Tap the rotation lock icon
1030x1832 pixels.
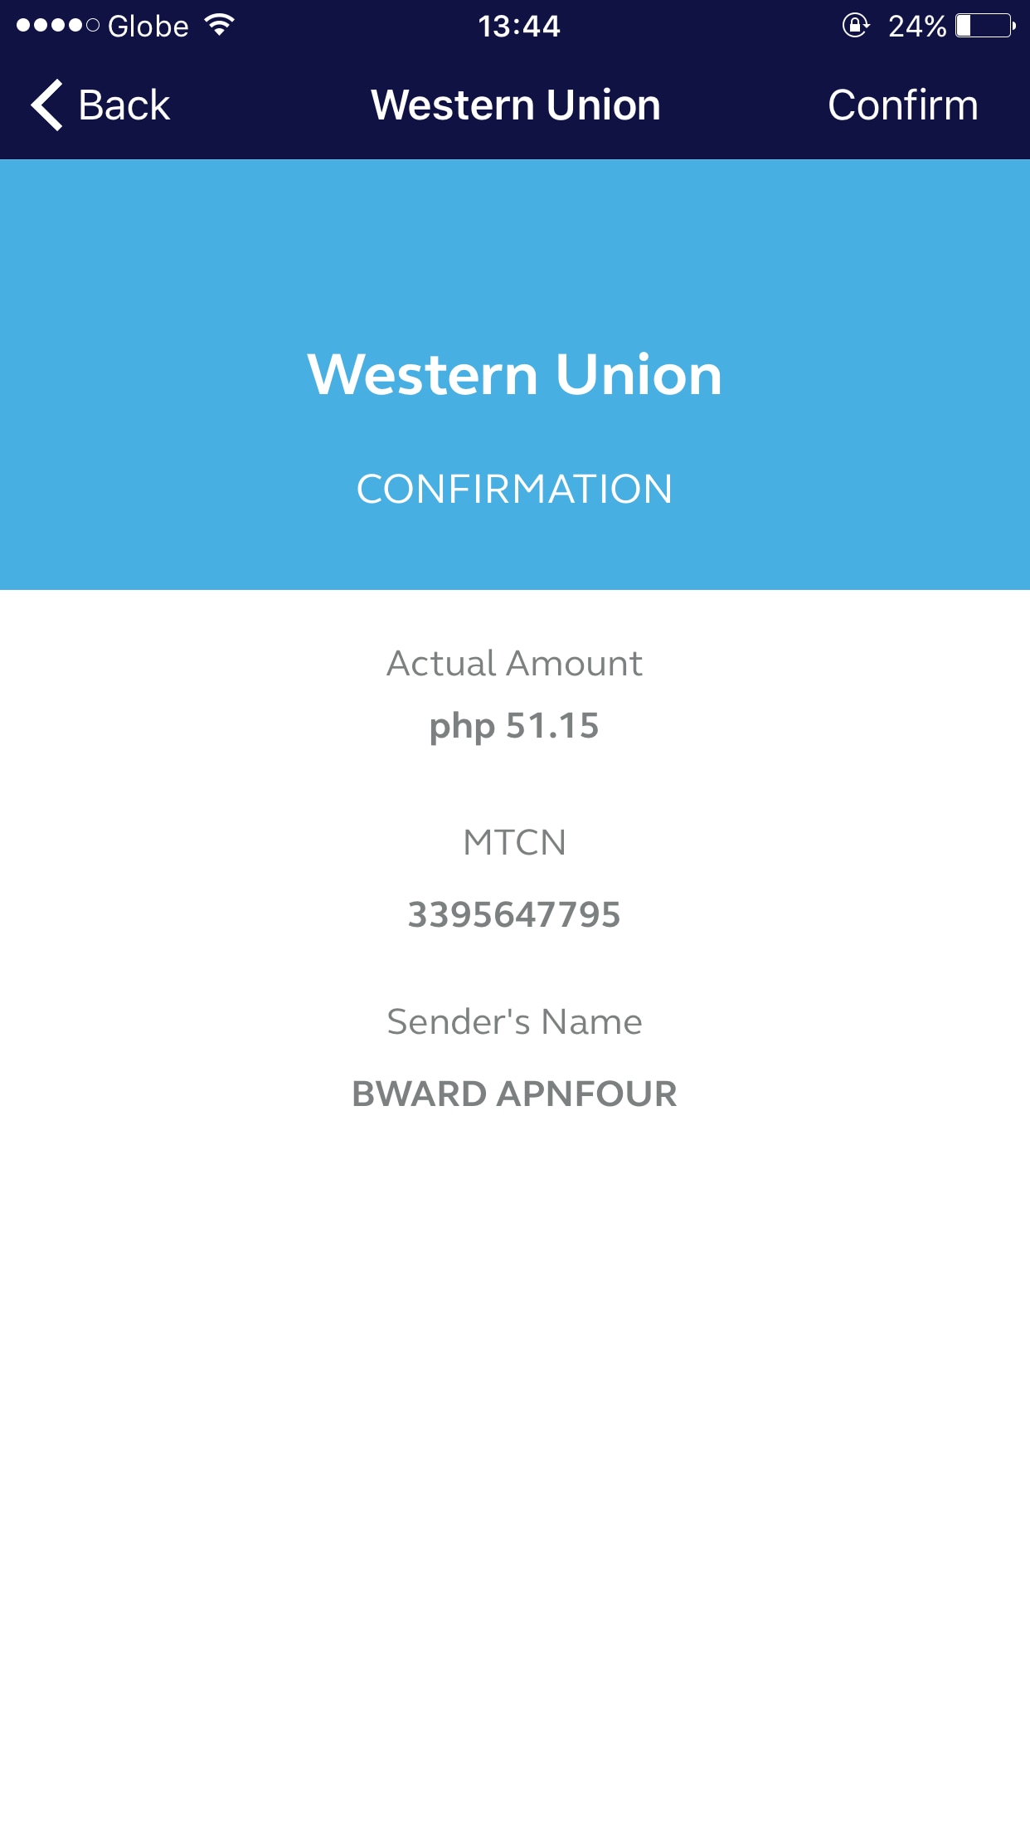(x=855, y=26)
